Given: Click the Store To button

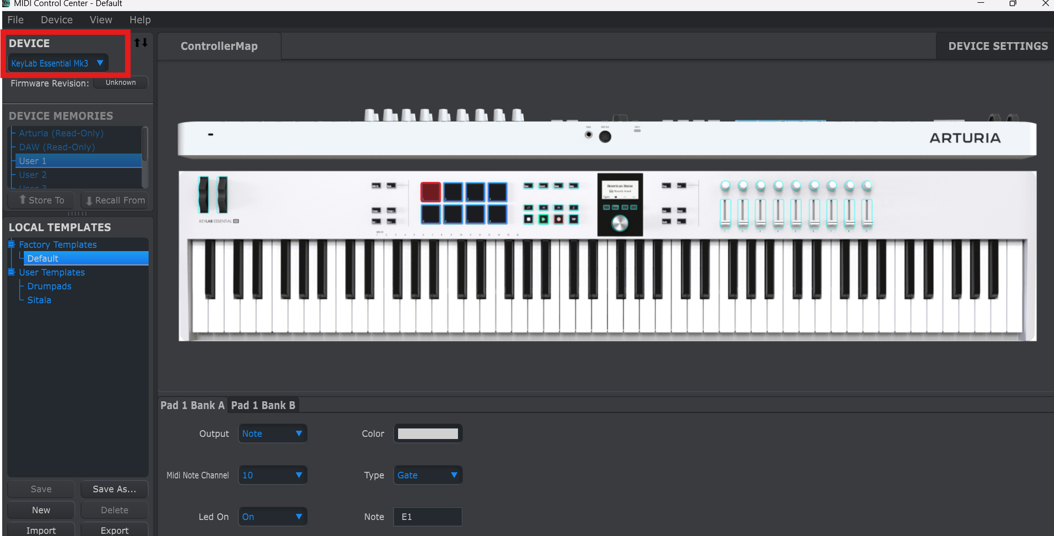Looking at the screenshot, I should point(42,200).
